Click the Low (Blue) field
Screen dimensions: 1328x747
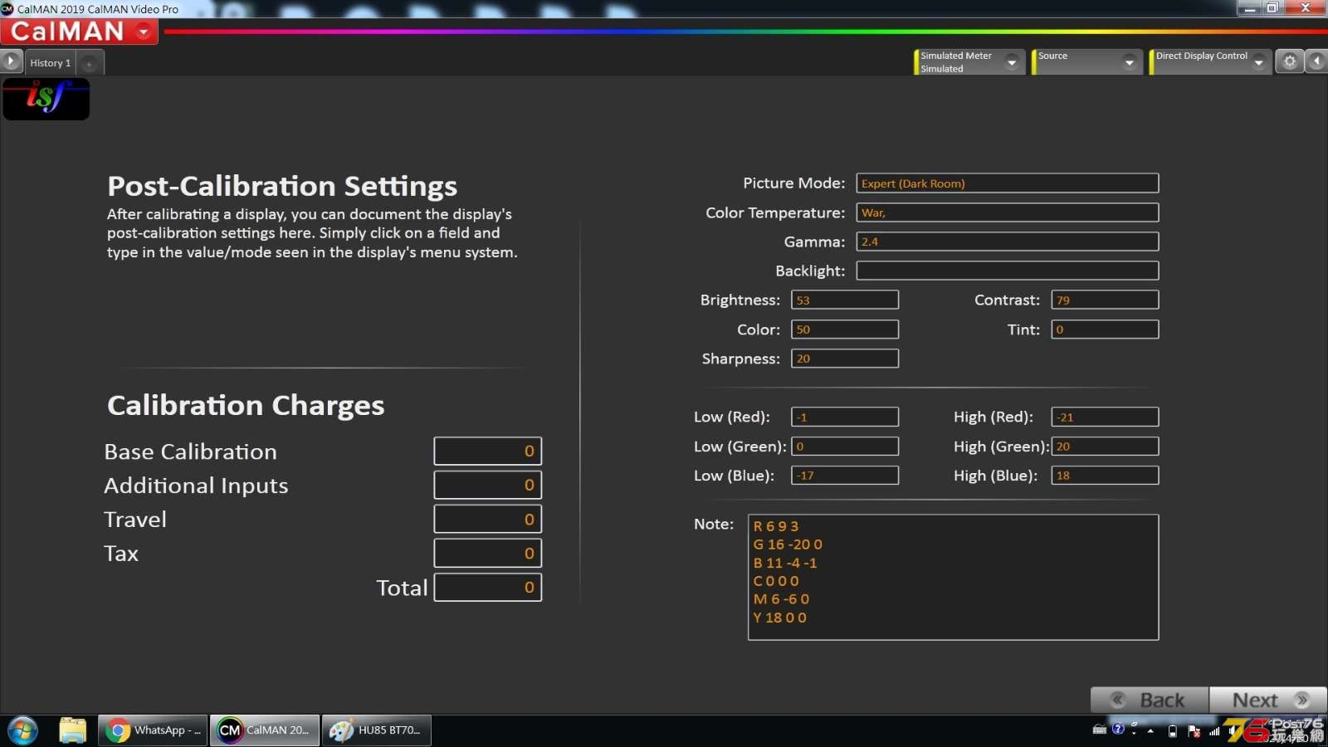(845, 476)
